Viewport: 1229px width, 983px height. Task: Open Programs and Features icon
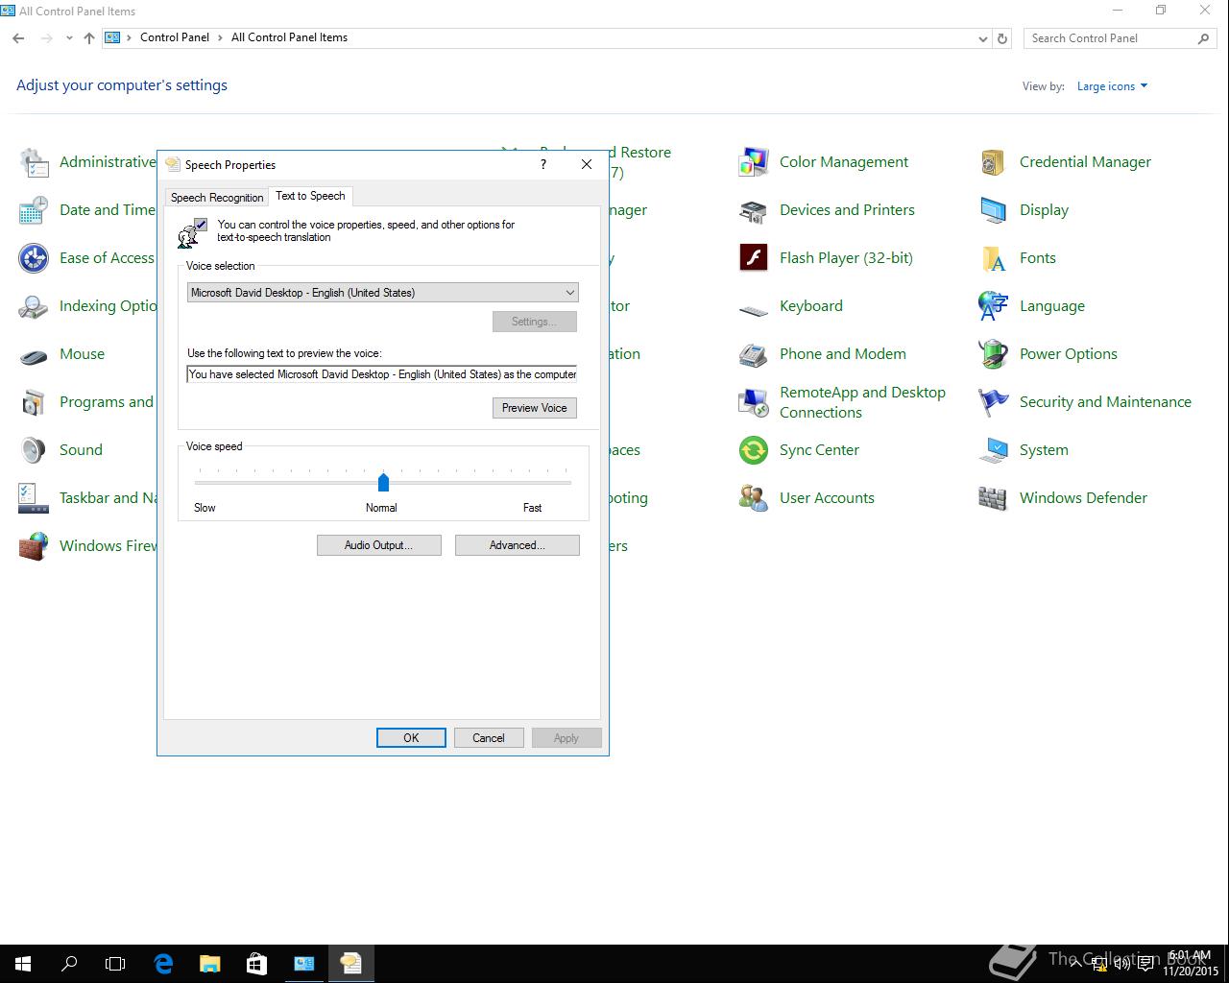coord(34,402)
